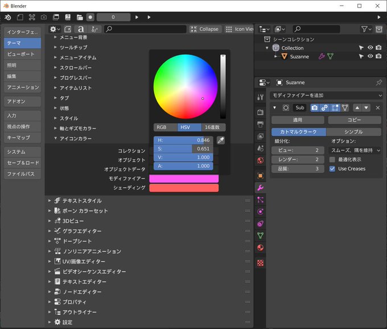
Task: Click the コピー copy modifier button
Action: (355, 120)
